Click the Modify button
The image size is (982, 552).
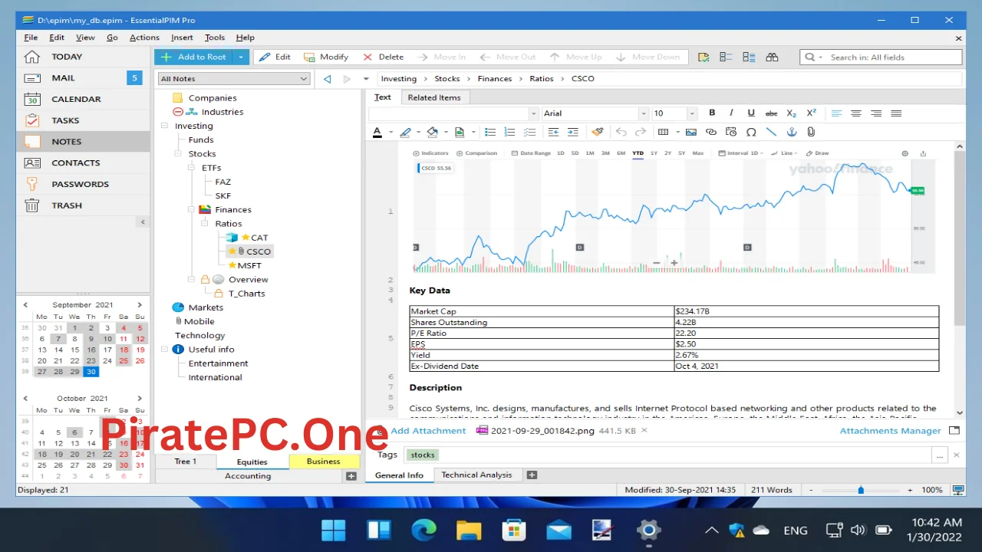point(326,57)
